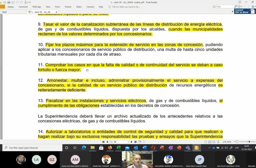Open the Connect ribbon tab

tap(90, 7)
